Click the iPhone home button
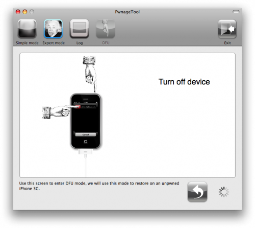Viewport: 255px width, 228px height. 86,142
